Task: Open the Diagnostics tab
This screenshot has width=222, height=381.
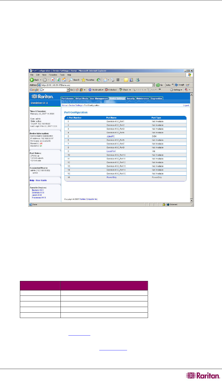Action: [x=156, y=99]
